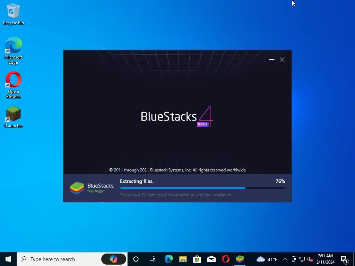Open Opera from the taskbar
Image resolution: width=355 pixels, height=266 pixels.
[226, 259]
